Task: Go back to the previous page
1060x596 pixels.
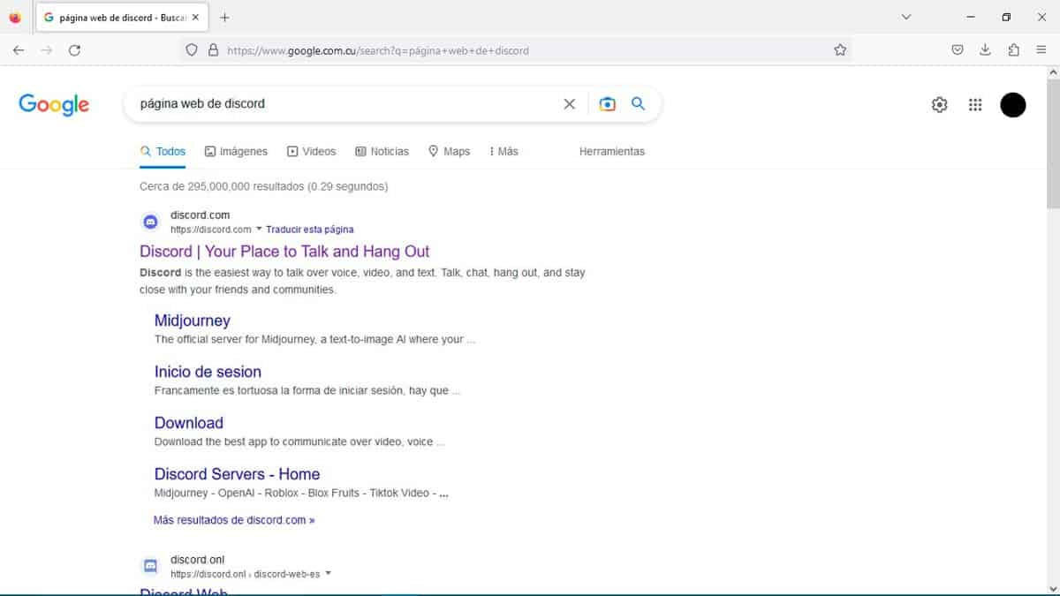Action: pyautogui.click(x=19, y=50)
